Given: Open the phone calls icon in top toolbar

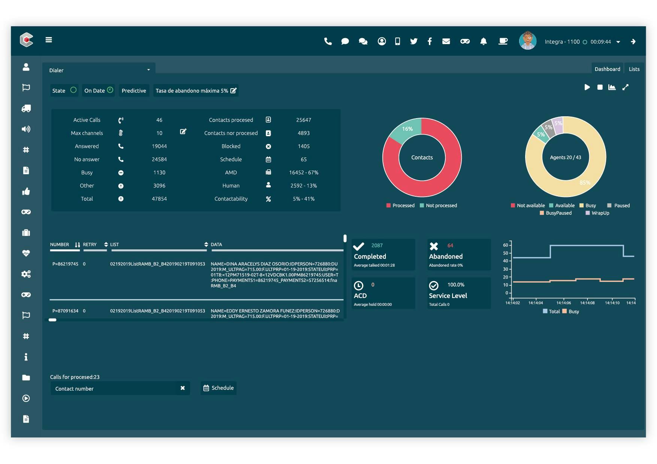Looking at the screenshot, I should click(x=328, y=41).
